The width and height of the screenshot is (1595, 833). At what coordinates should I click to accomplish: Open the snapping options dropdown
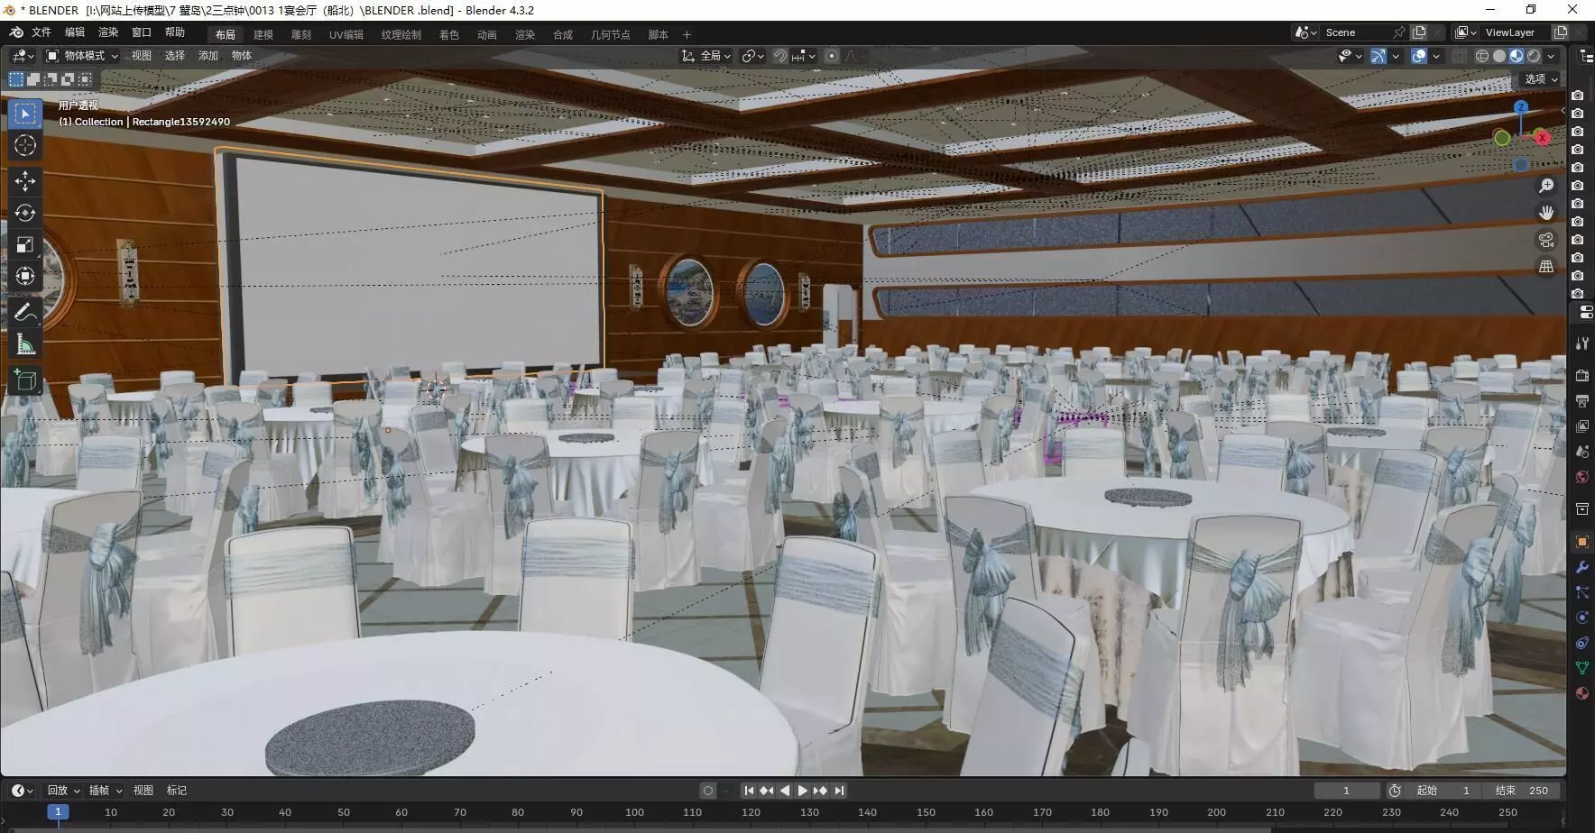click(803, 56)
